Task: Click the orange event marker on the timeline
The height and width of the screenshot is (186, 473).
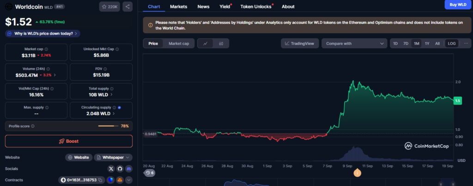Action: tap(358, 173)
